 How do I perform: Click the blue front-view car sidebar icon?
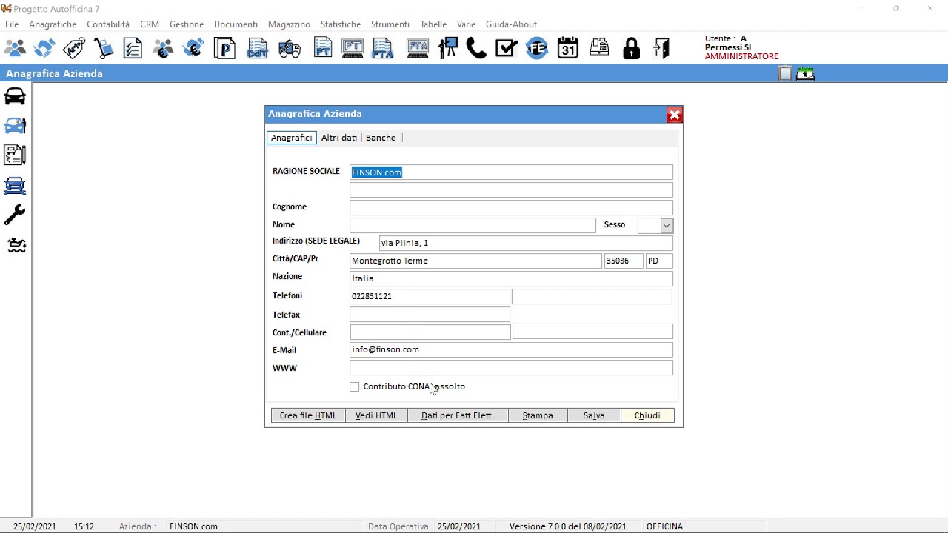pyautogui.click(x=15, y=186)
